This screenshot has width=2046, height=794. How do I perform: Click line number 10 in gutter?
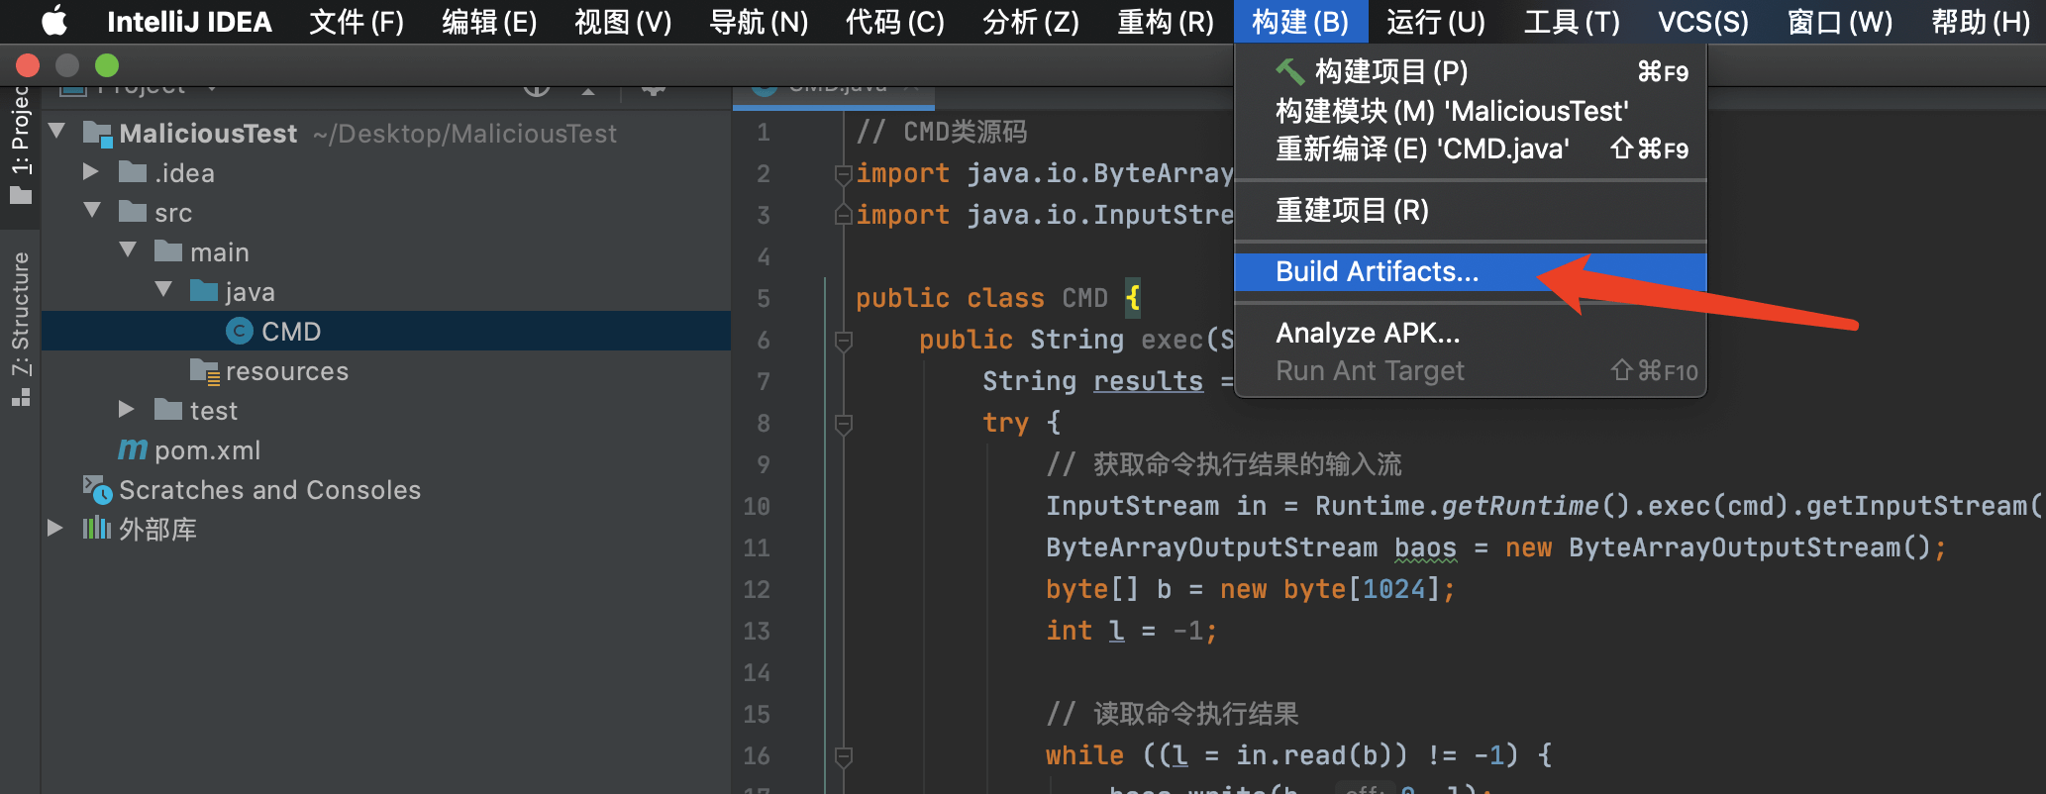click(757, 507)
